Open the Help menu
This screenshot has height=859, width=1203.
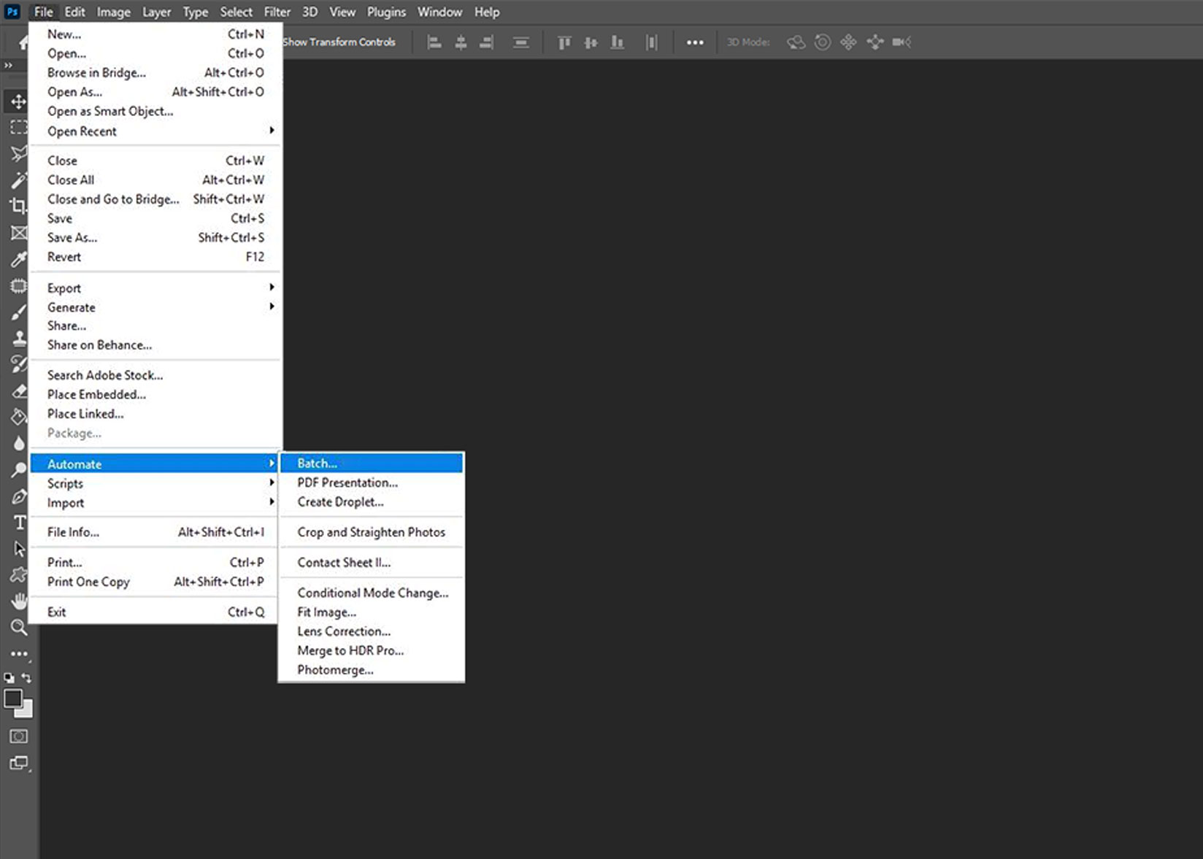click(487, 12)
